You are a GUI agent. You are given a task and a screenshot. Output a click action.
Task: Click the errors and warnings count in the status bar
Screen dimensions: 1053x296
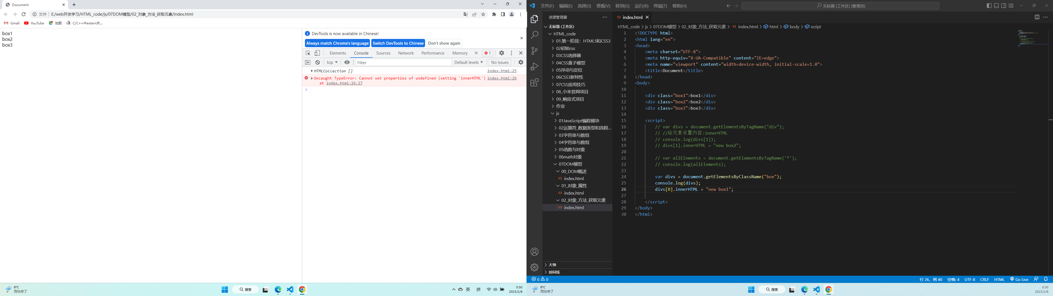540,279
